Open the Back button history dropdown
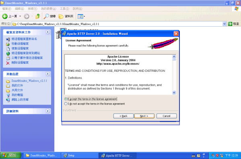The height and width of the screenshot is (159, 241). [20, 16]
